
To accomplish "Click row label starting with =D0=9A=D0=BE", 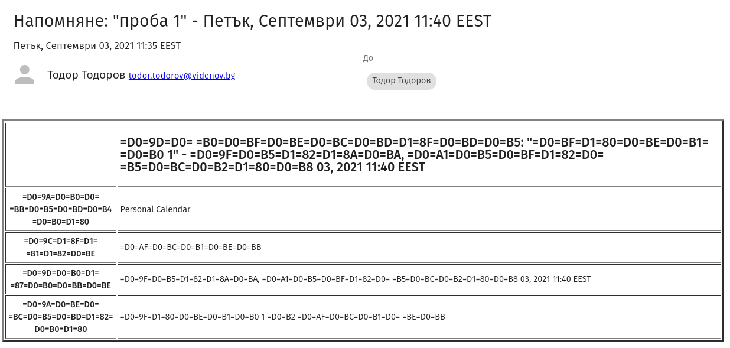I will pos(61,317).
